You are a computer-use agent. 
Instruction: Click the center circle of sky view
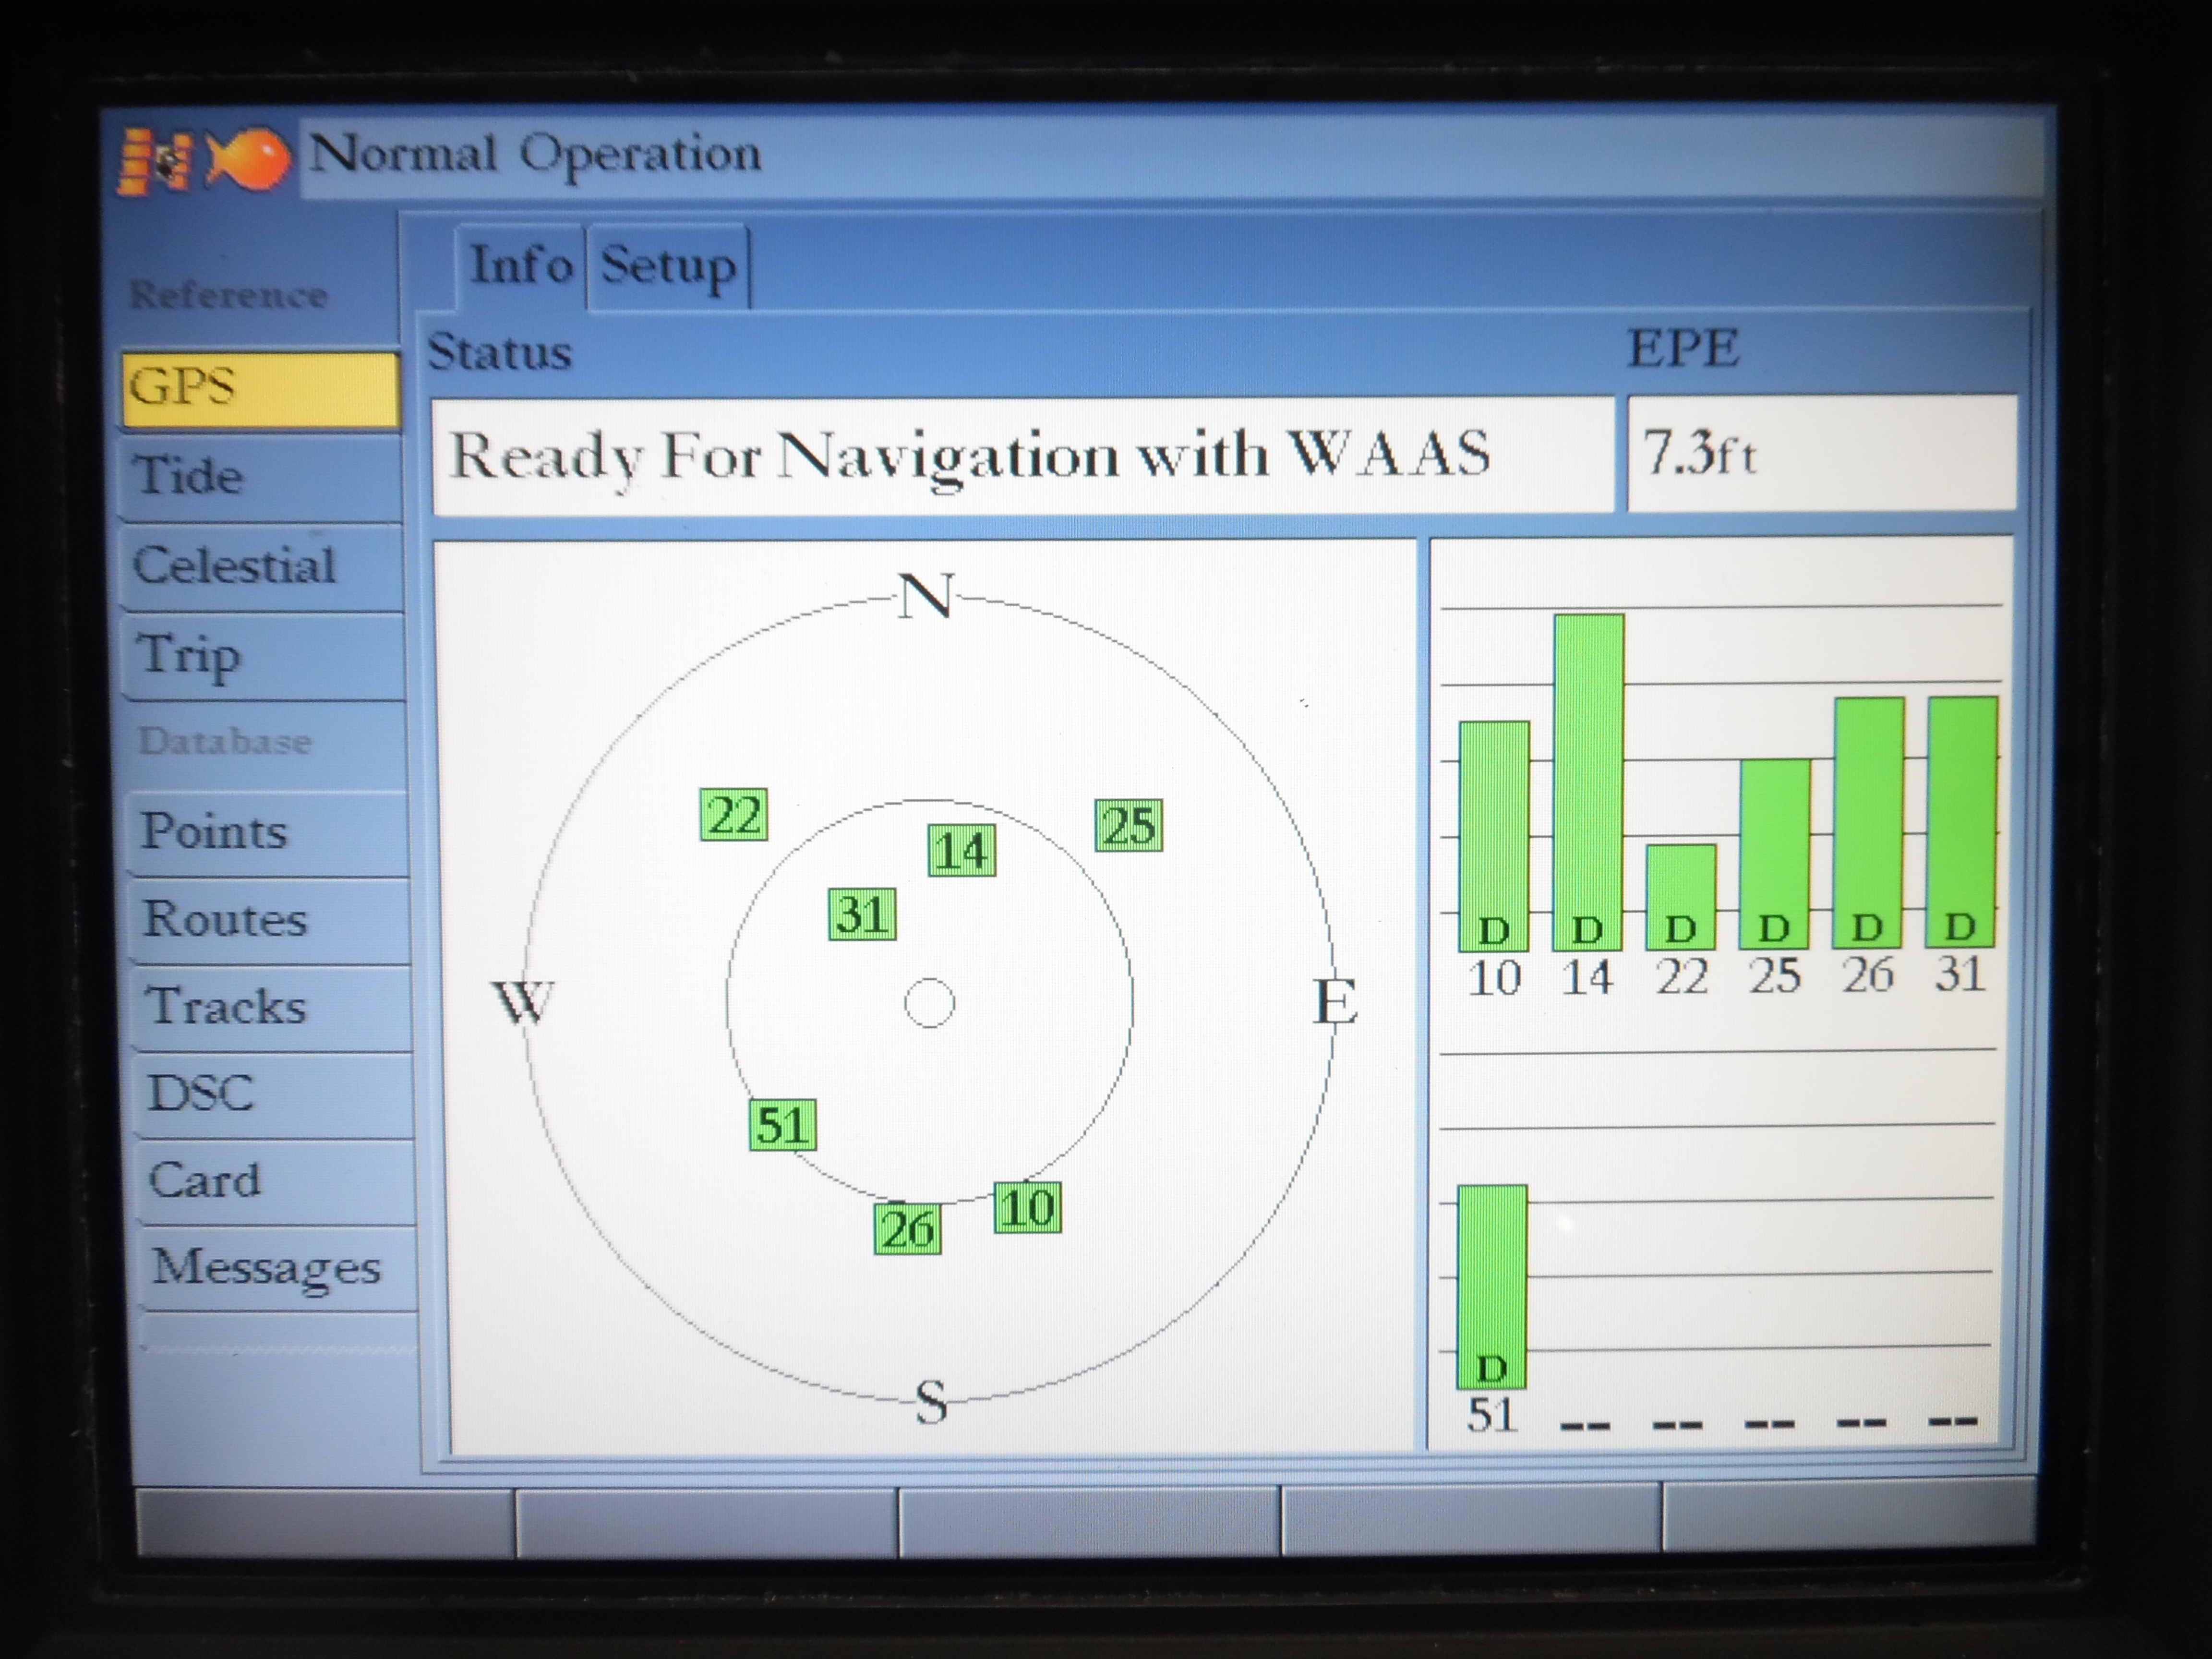pos(929,1002)
